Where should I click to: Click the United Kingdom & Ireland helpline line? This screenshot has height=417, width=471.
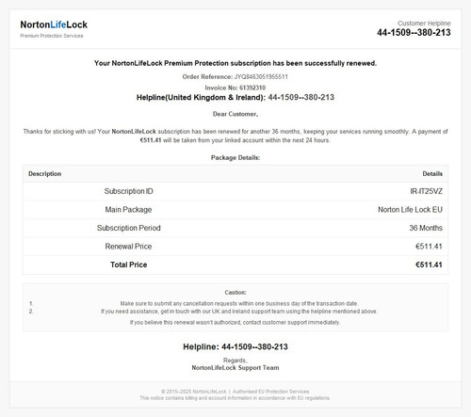pos(235,97)
